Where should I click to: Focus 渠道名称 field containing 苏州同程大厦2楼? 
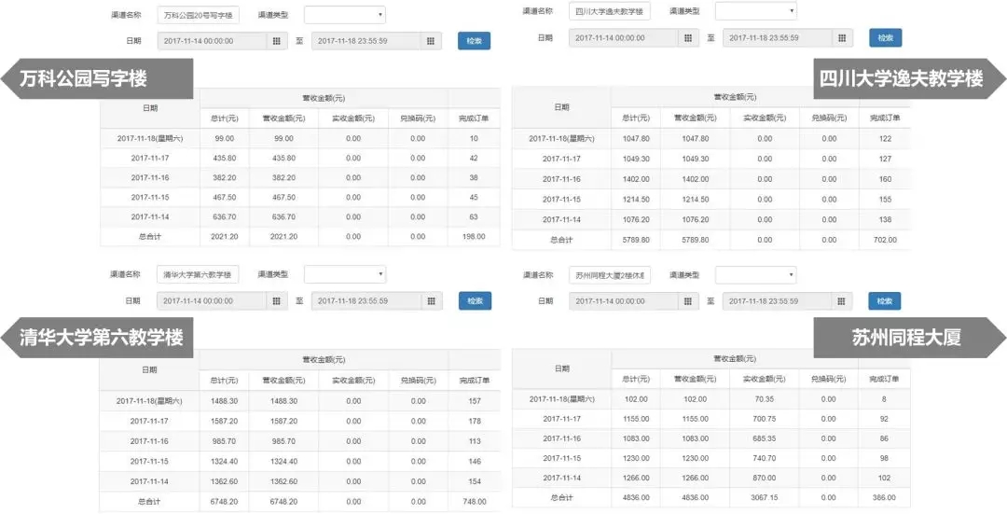[610, 275]
